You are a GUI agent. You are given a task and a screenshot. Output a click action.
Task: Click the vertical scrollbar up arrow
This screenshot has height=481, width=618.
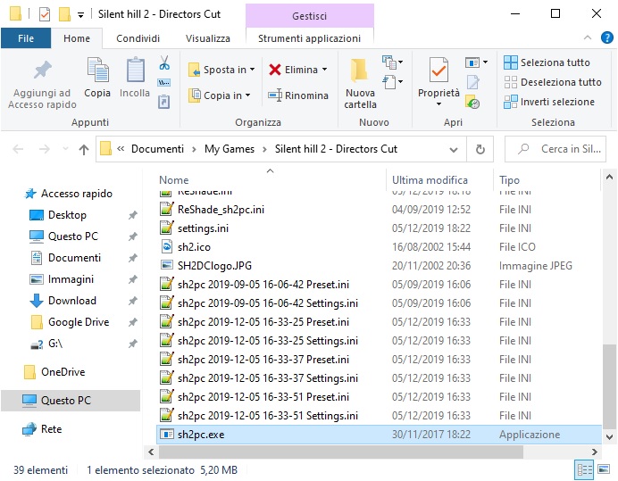[x=609, y=178]
